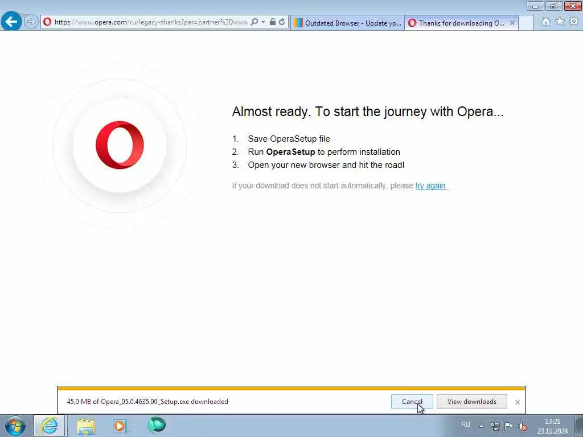Follow the try again download link
Image resolution: width=583 pixels, height=437 pixels.
click(x=430, y=185)
